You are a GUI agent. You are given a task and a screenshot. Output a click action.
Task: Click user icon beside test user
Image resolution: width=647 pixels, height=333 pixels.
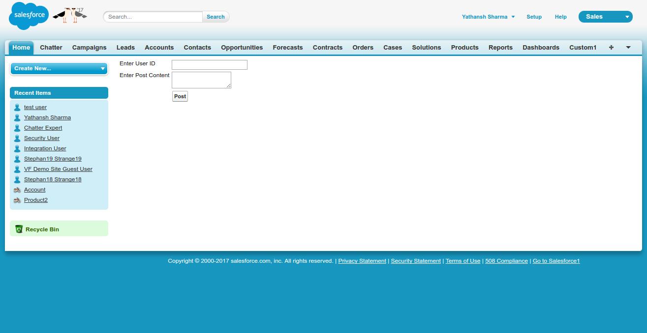click(x=17, y=107)
